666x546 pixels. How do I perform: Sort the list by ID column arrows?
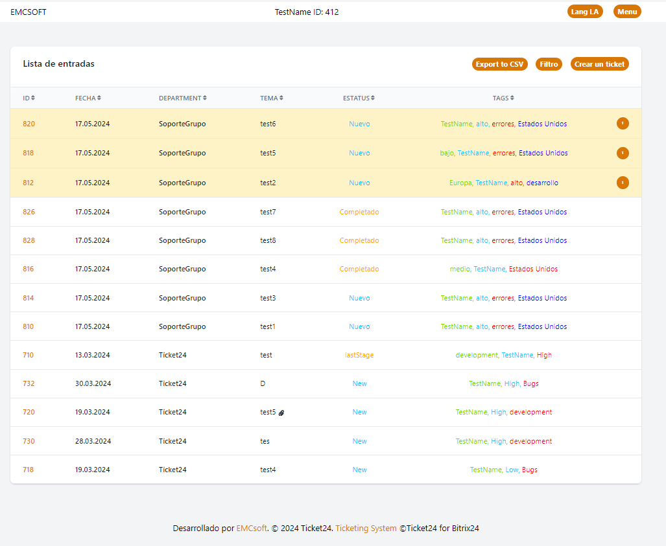[33, 98]
